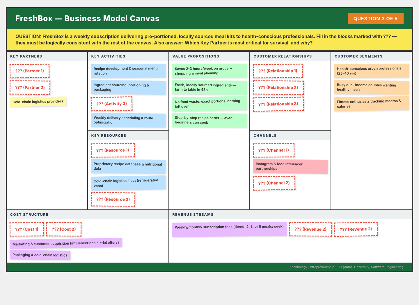This screenshot has height=305, width=419.
Task: Click the "Recipe development & seasonal menu rotation" note
Action: [128, 71]
